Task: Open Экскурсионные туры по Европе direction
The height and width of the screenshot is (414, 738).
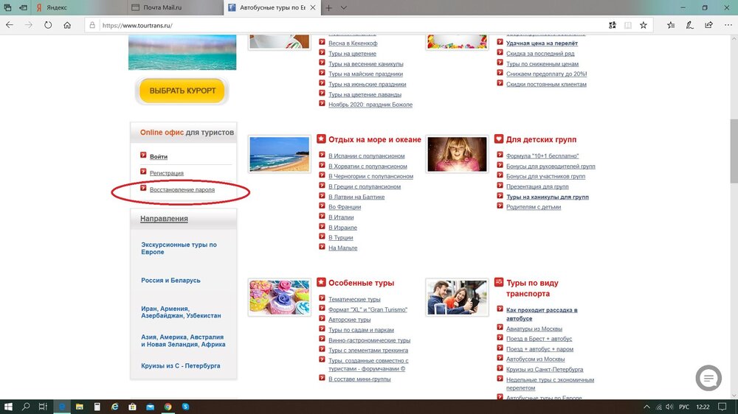Action: coord(179,248)
